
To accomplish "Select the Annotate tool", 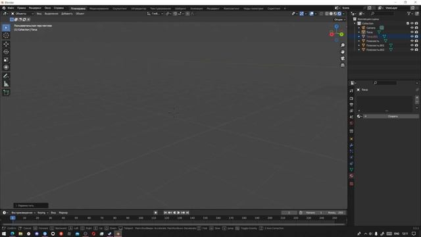I will point(6,76).
